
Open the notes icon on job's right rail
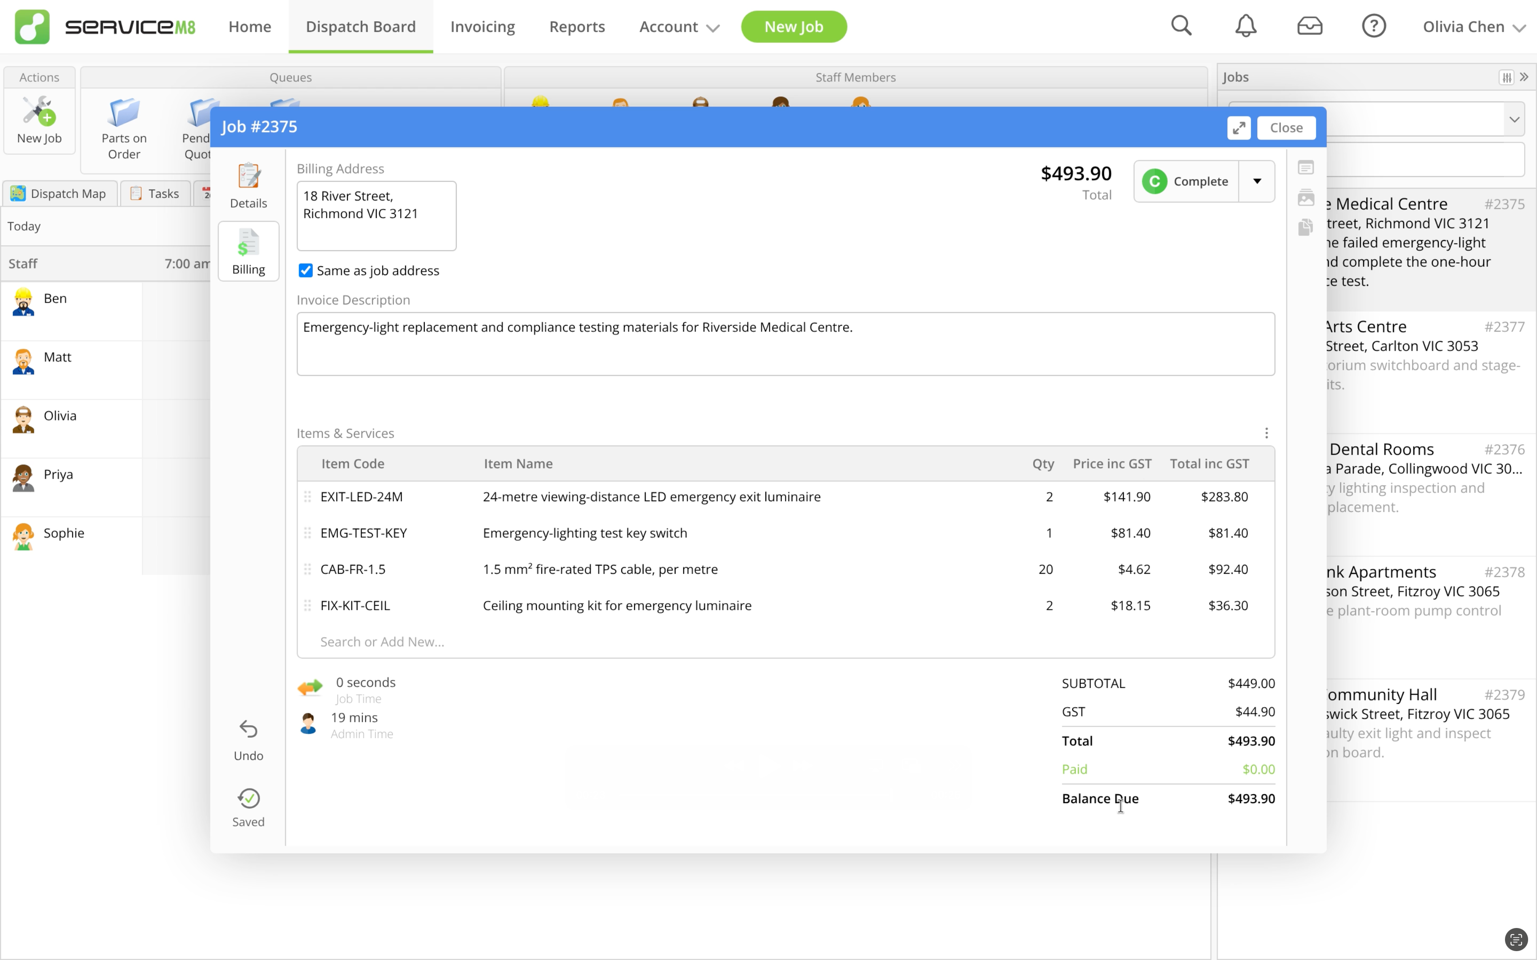pos(1306,168)
